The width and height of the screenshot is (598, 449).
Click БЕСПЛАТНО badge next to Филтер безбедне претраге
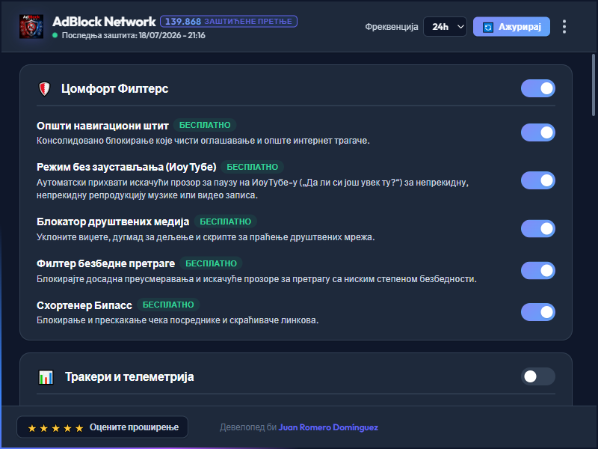[x=211, y=264]
